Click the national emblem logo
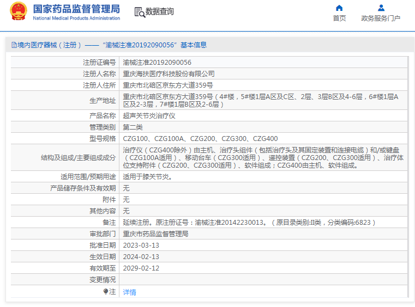The width and height of the screenshot is (415, 307). click(x=17, y=11)
